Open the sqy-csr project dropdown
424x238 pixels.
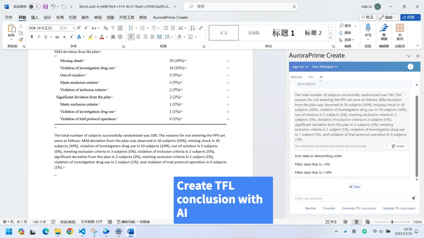tap(300, 67)
